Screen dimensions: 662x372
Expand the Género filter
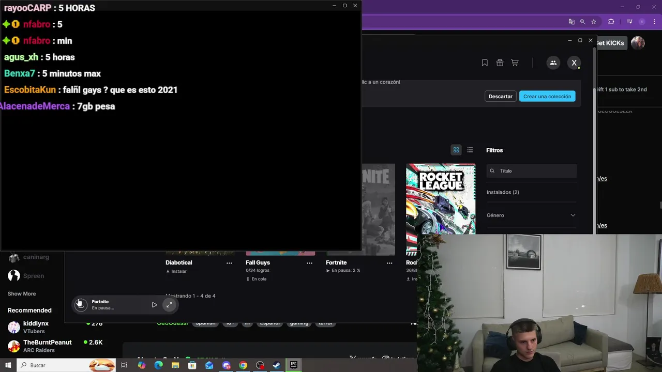point(531,215)
